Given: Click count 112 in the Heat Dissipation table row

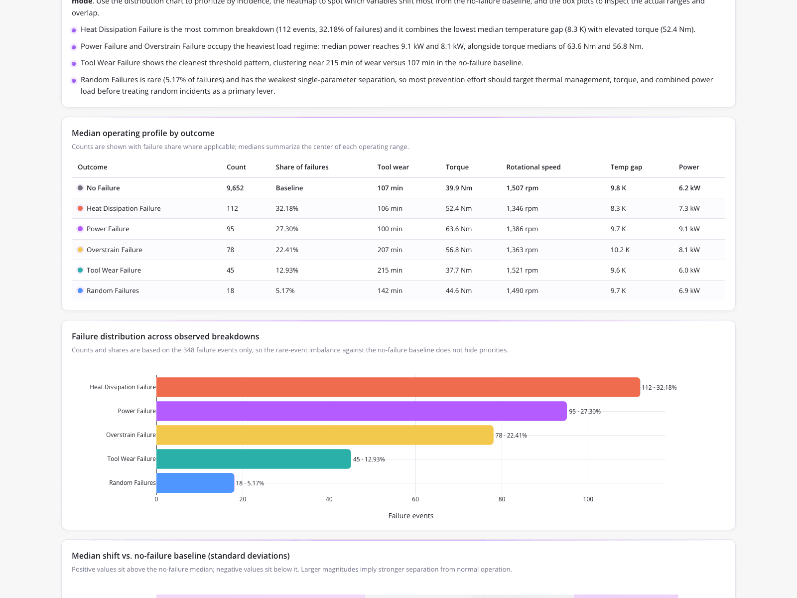Looking at the screenshot, I should click(232, 208).
